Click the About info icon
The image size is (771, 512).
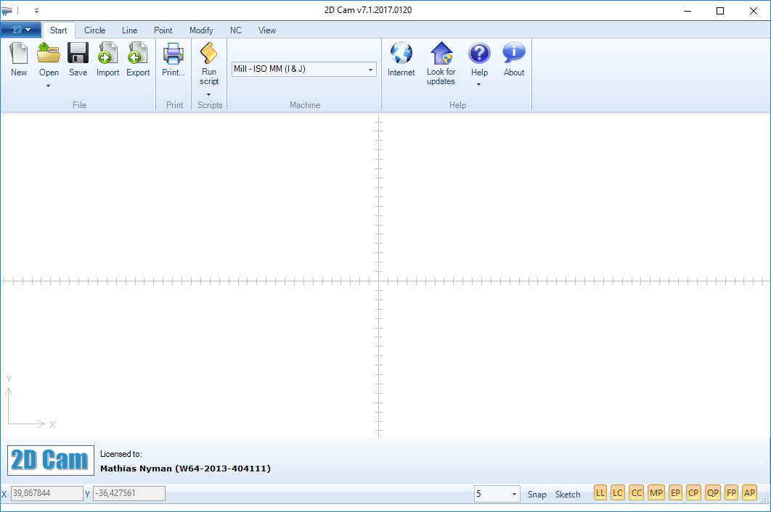click(514, 53)
